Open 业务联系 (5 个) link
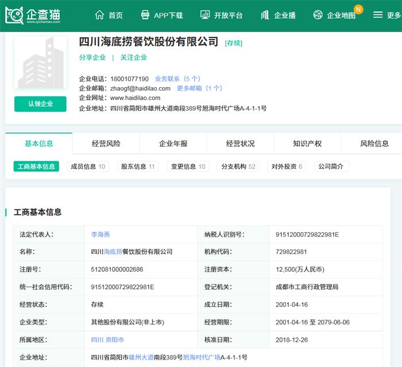The width and height of the screenshot is (402, 367). [x=177, y=79]
